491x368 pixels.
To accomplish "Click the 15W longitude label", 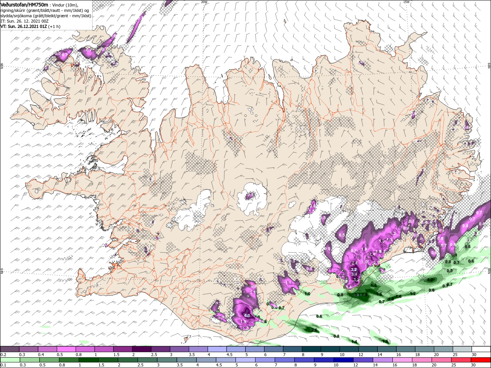I will tap(406, 2).
